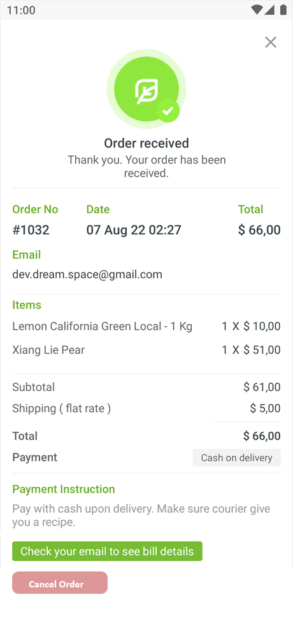293x620 pixels.
Task: Tap the Payment Instruction heading
Action: coord(64,489)
